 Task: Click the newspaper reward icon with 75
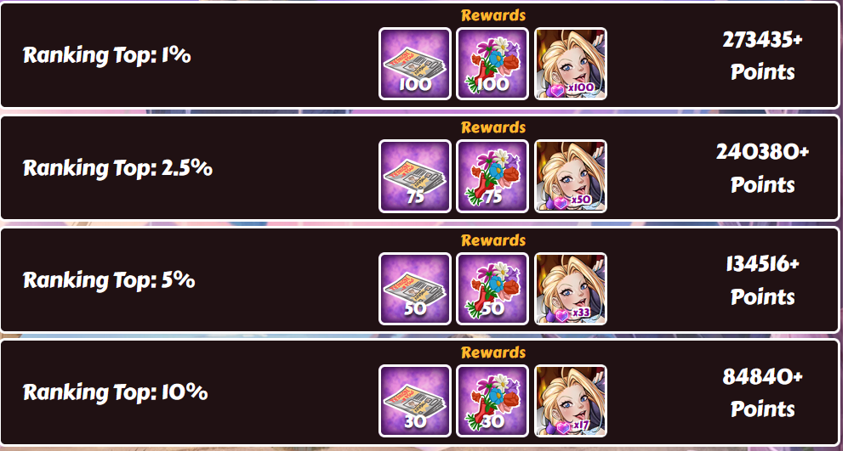[415, 176]
